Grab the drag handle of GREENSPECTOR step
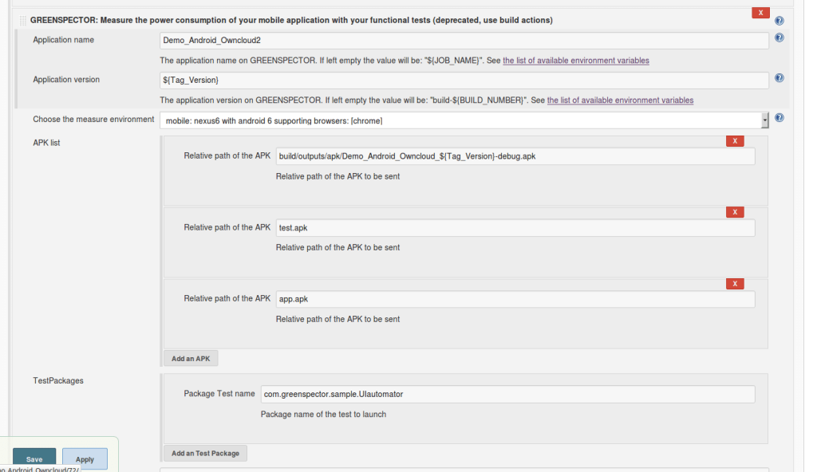 click(22, 20)
